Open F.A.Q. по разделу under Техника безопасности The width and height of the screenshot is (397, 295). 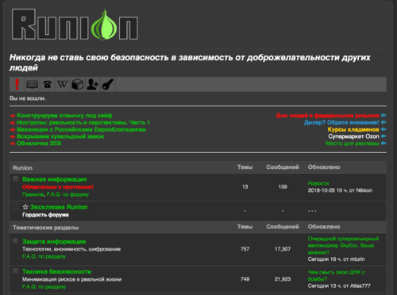44,286
